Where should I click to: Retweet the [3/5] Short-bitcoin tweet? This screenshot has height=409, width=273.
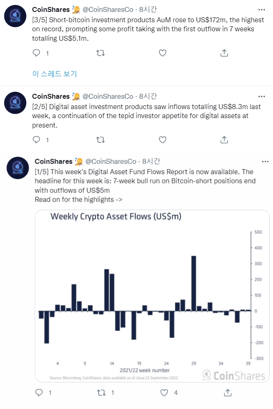coord(100,53)
